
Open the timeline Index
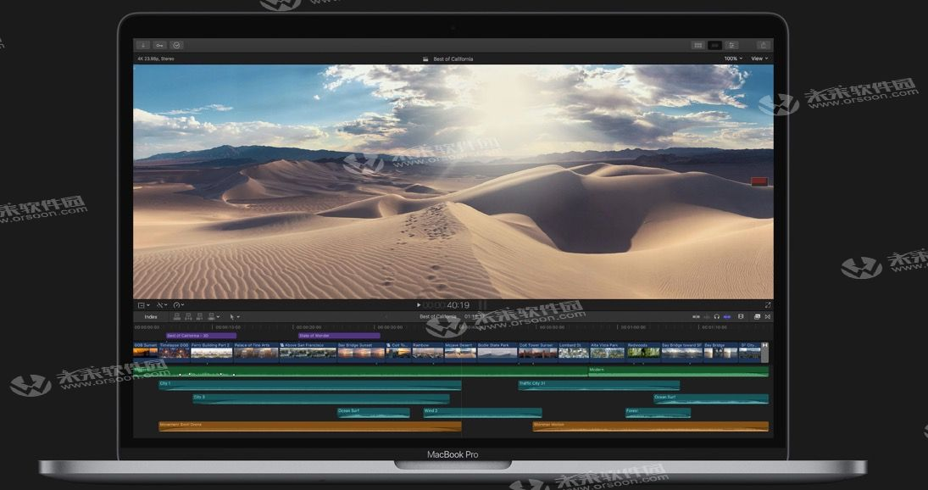151,316
